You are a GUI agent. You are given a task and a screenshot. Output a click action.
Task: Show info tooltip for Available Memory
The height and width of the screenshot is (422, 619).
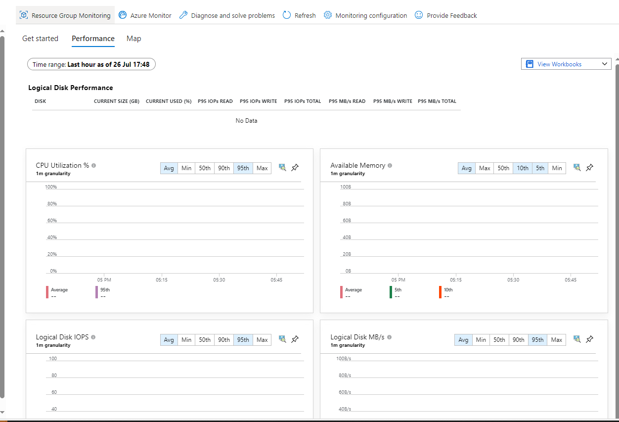(390, 166)
